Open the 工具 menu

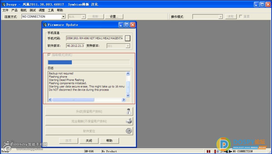click(x=51, y=10)
